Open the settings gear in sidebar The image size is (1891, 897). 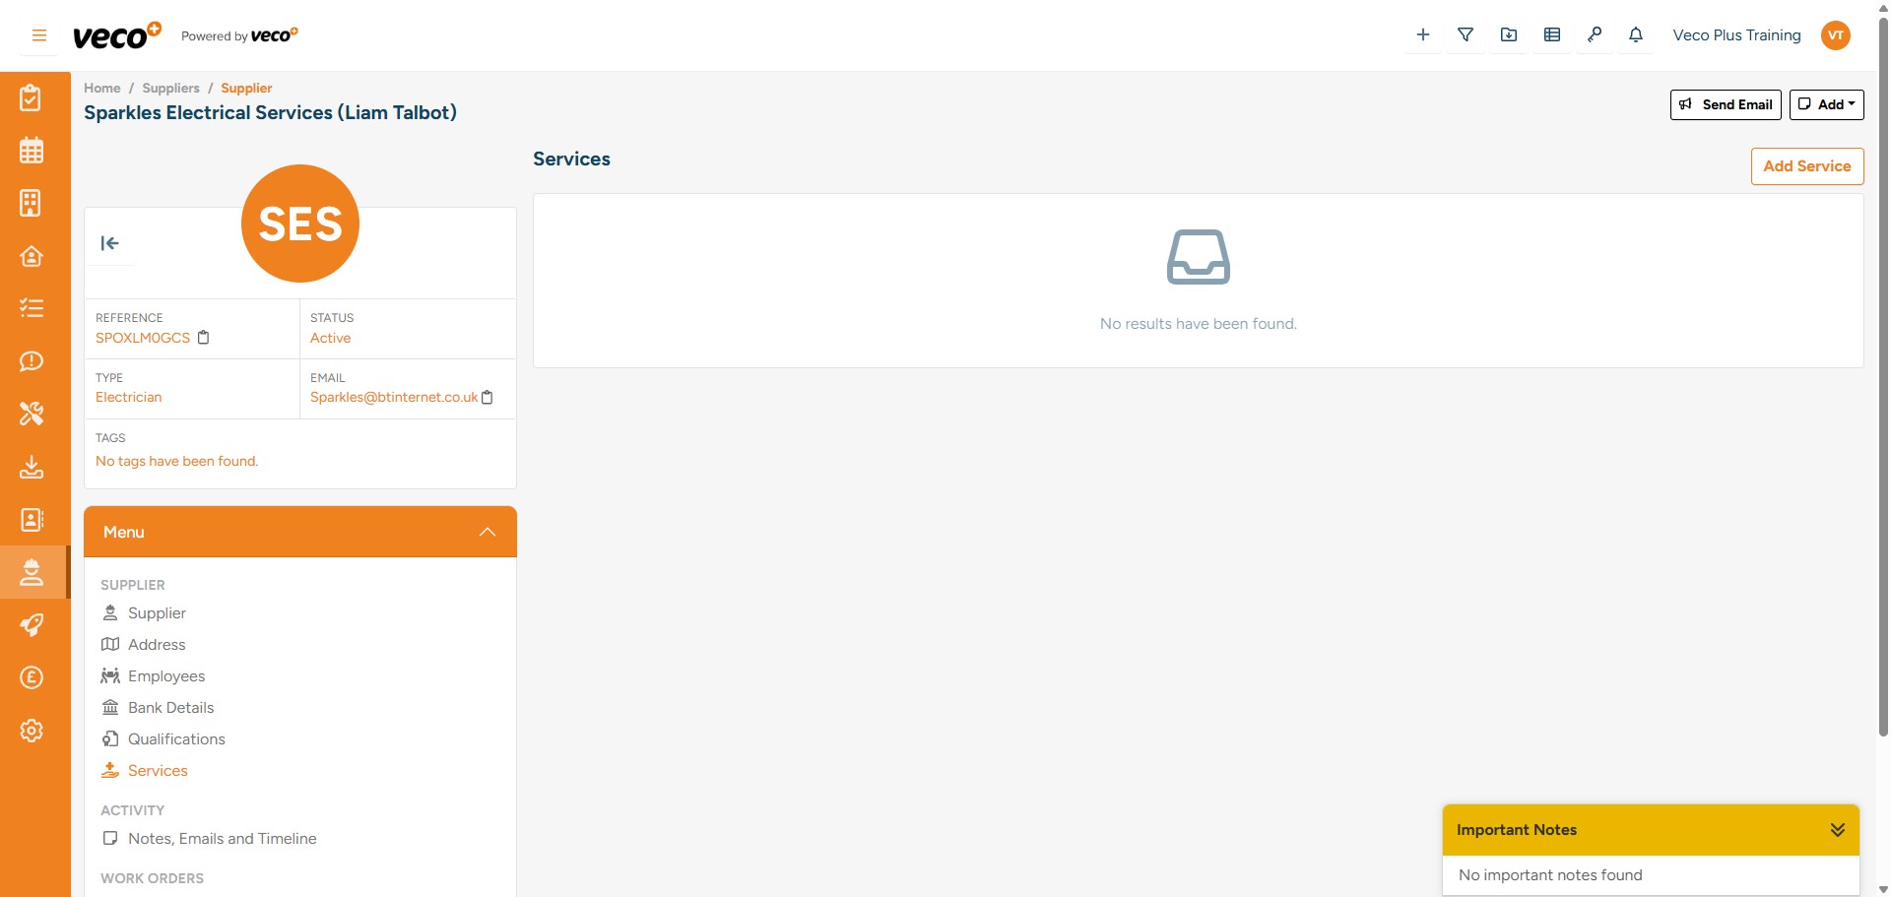click(32, 731)
